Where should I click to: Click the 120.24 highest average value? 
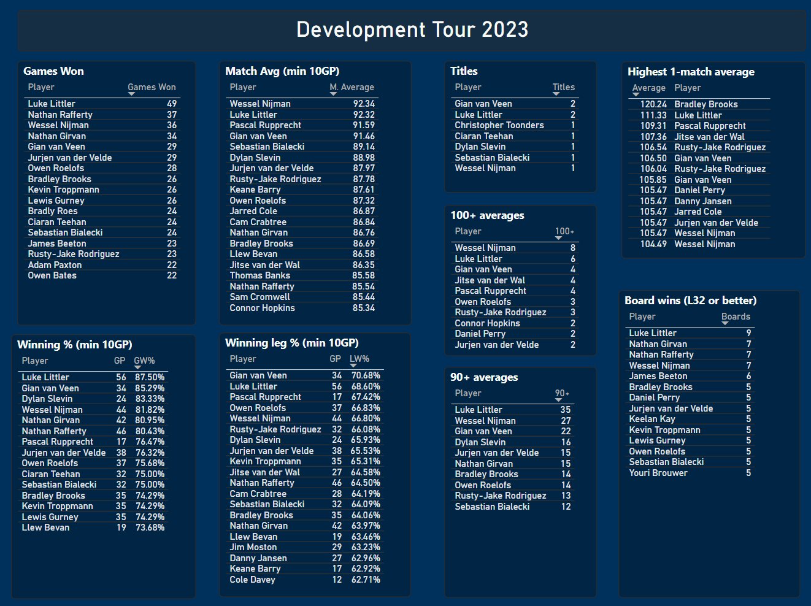coord(654,104)
